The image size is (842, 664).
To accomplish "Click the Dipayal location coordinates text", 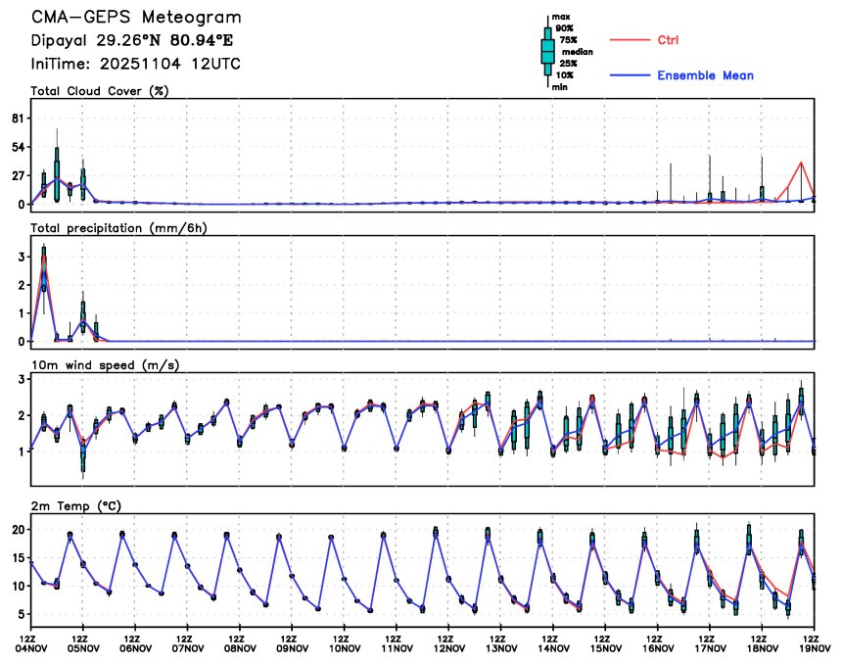I will click(132, 41).
